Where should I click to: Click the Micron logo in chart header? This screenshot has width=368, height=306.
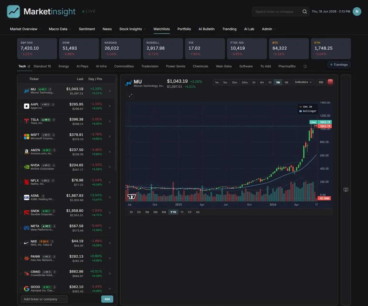(129, 83)
